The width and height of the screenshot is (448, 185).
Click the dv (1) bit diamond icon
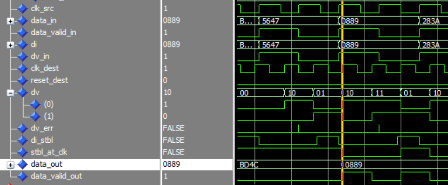[35, 116]
